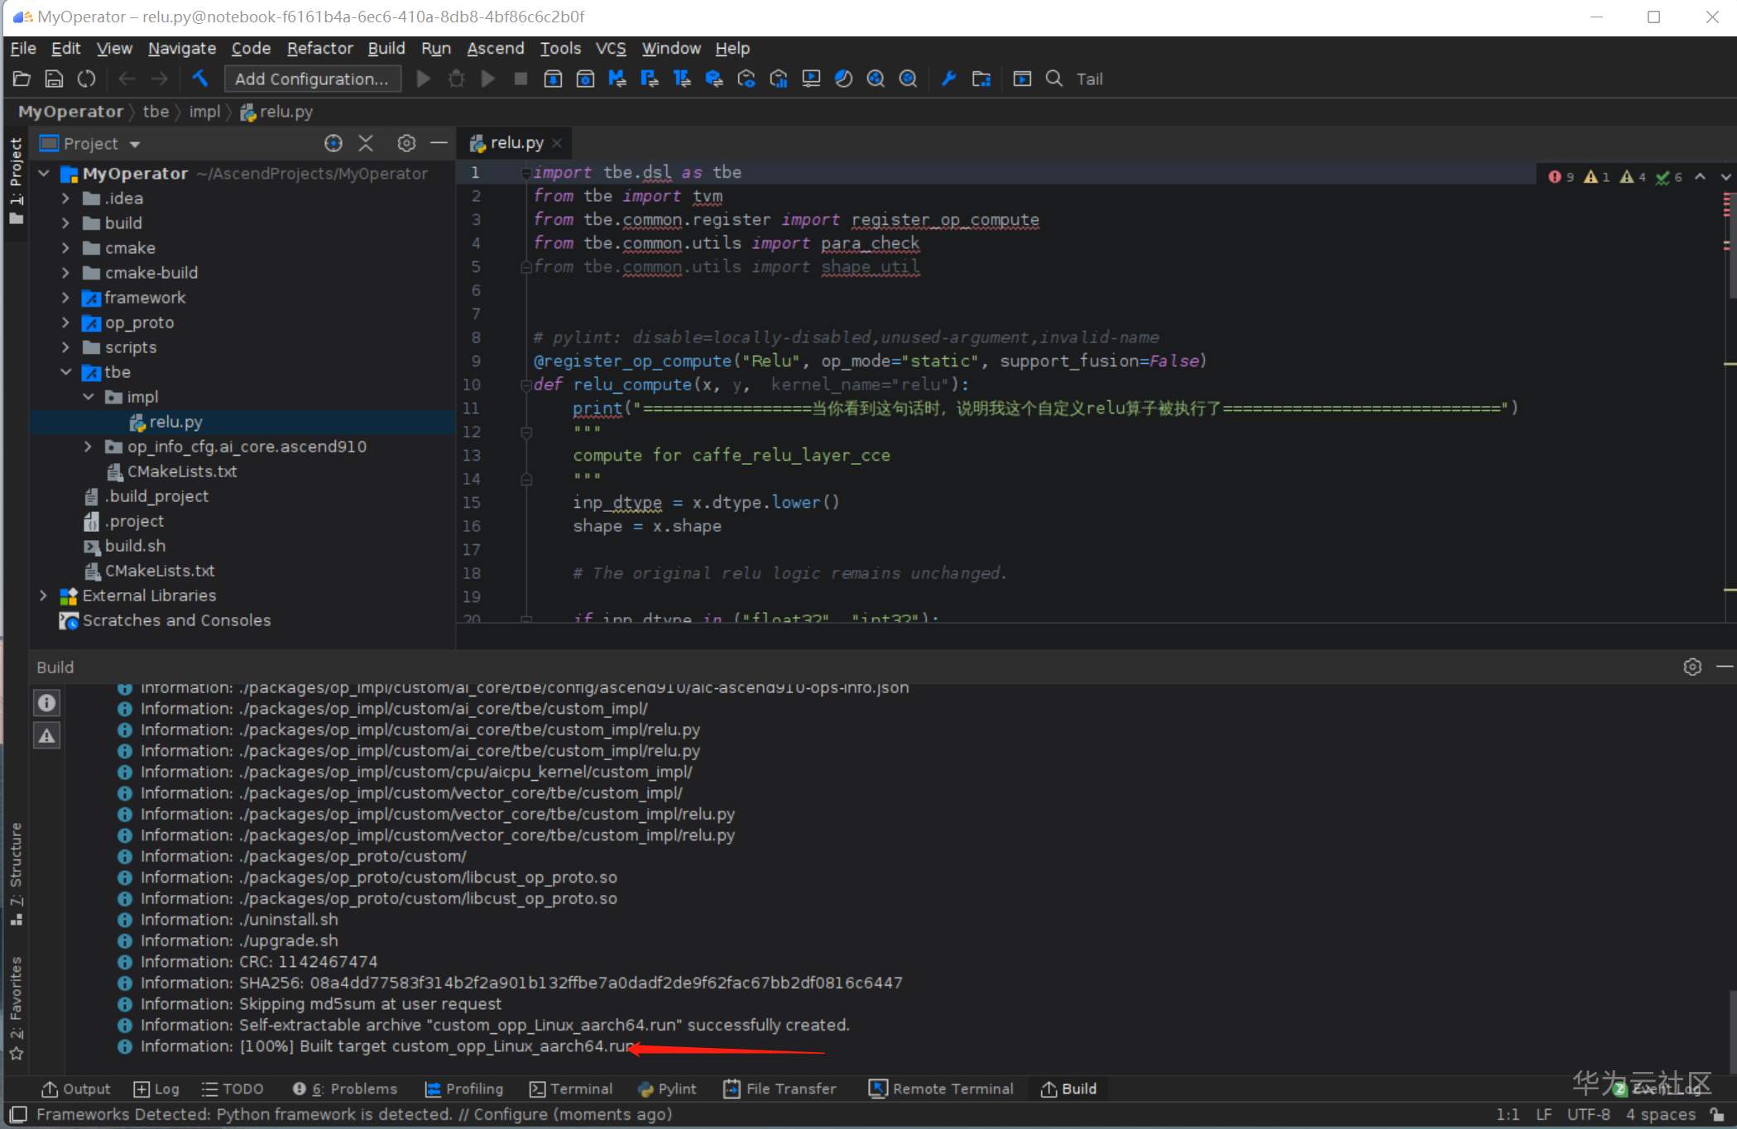This screenshot has height=1129, width=1737.
Task: Click the wrench settings icon in toolbar
Action: click(948, 79)
